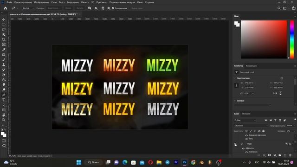Screen dimensions: 297x167
Task: Link width and height in Properties
Action: 236,85
